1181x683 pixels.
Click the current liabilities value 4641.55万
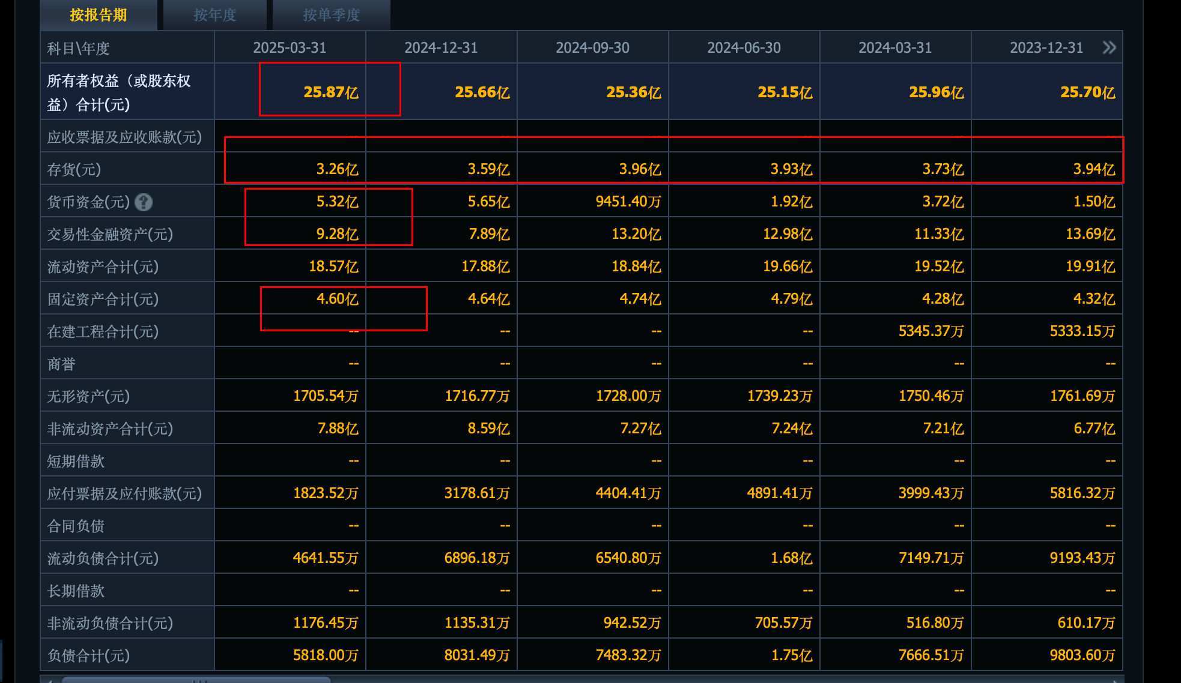pos(326,558)
